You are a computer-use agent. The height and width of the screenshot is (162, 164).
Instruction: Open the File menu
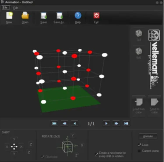(x=5, y=7)
